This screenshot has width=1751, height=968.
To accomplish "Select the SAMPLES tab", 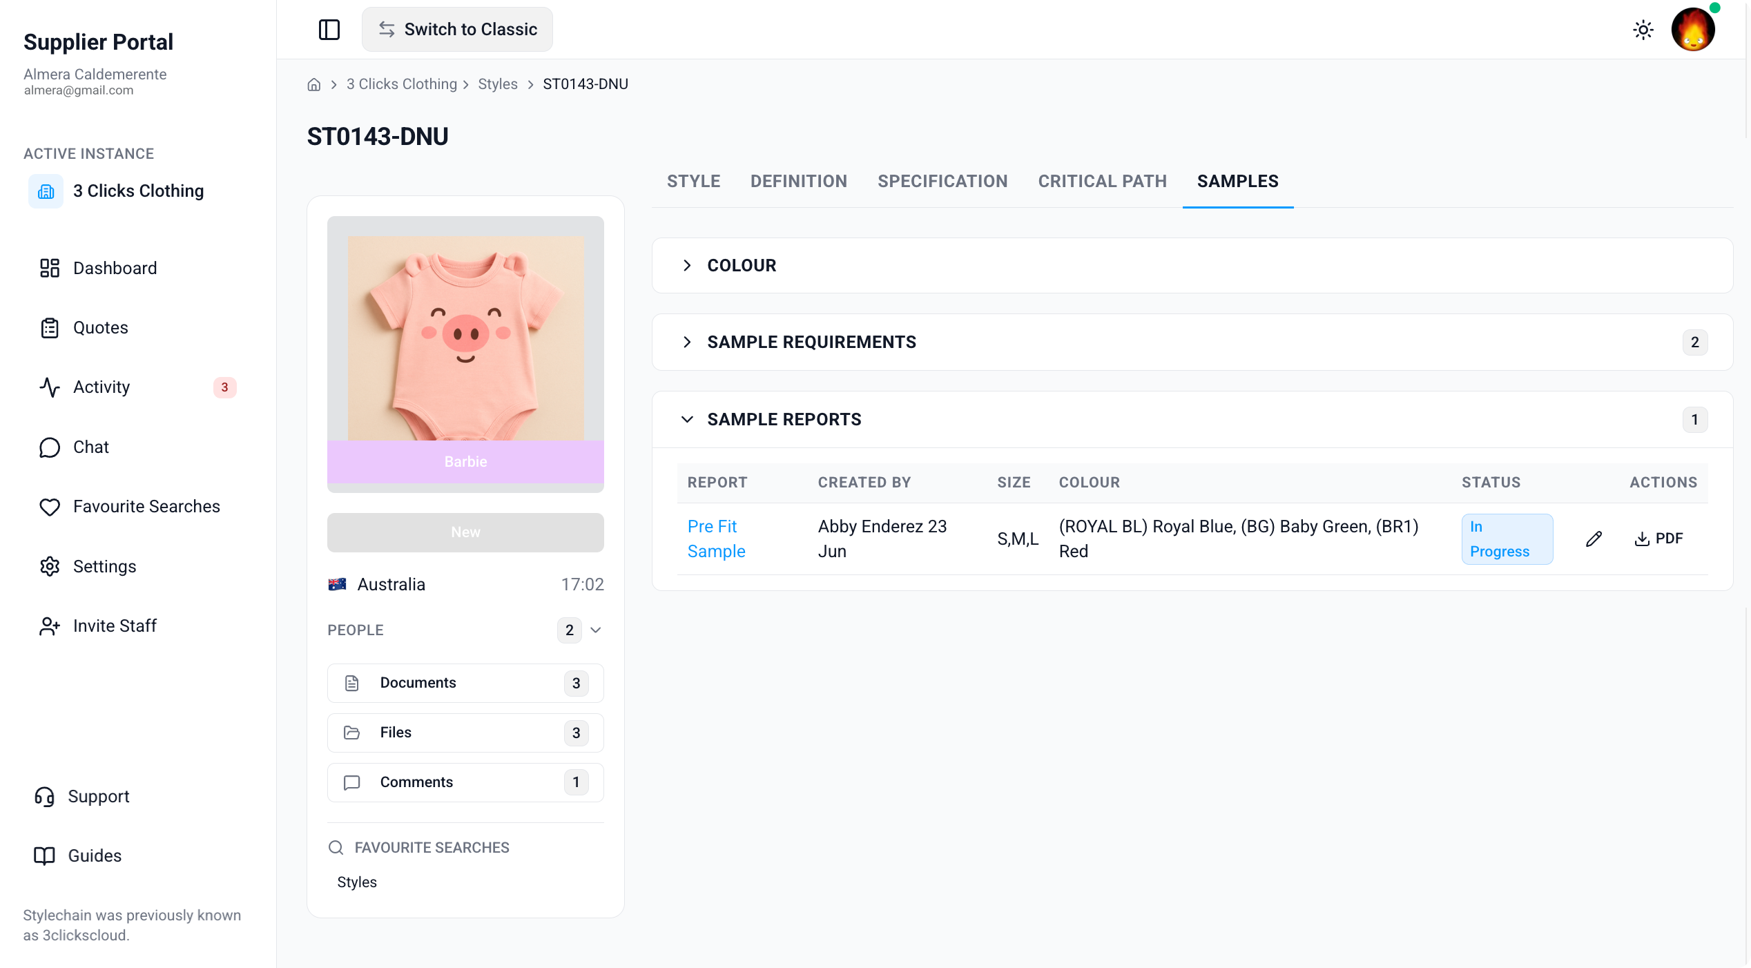I will pos(1238,181).
